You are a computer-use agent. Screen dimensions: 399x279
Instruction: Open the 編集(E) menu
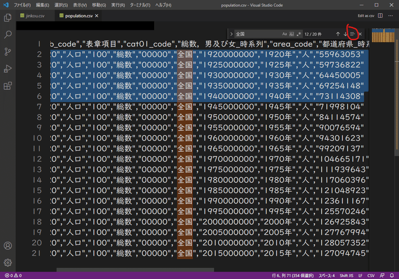42,5
